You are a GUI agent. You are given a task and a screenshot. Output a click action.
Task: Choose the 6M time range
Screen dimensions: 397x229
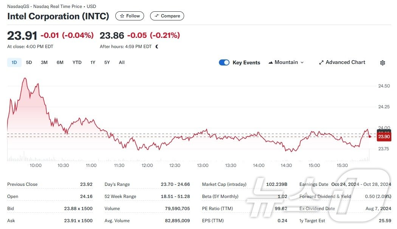[x=60, y=62]
